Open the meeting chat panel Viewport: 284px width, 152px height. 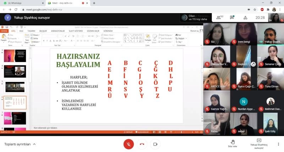click(x=232, y=17)
